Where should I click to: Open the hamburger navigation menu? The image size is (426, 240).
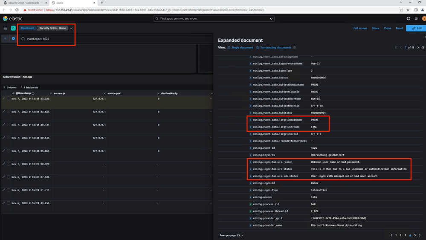click(5, 28)
